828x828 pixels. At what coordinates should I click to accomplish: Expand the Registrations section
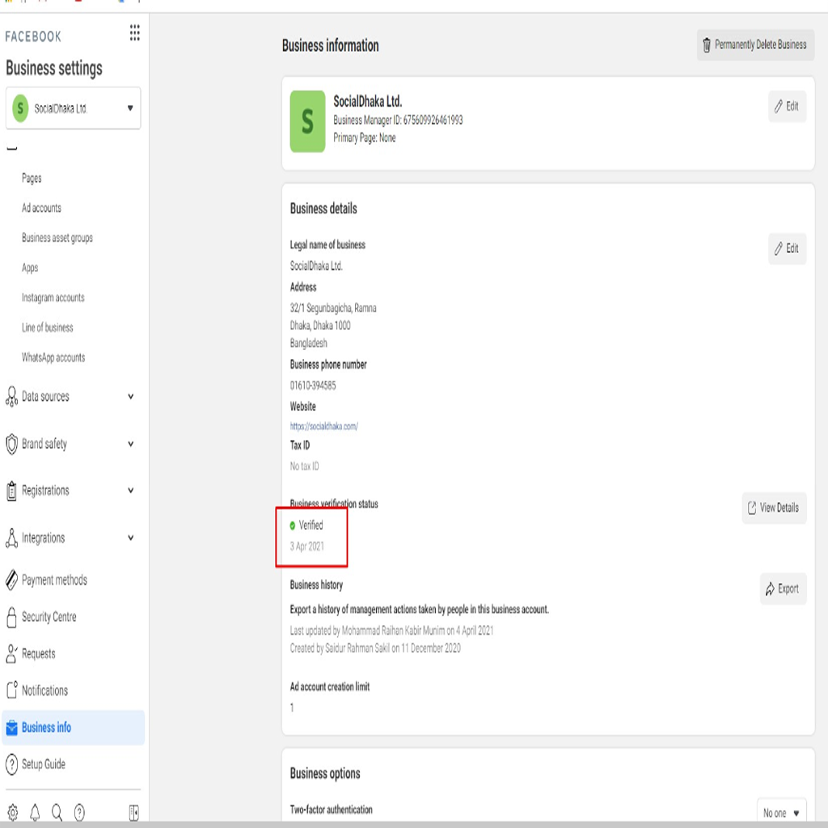[130, 491]
